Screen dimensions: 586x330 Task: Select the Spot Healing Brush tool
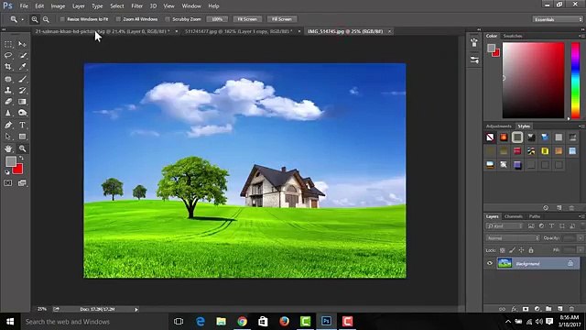[8, 79]
